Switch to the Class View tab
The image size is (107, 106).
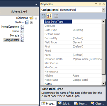tap(97, 104)
